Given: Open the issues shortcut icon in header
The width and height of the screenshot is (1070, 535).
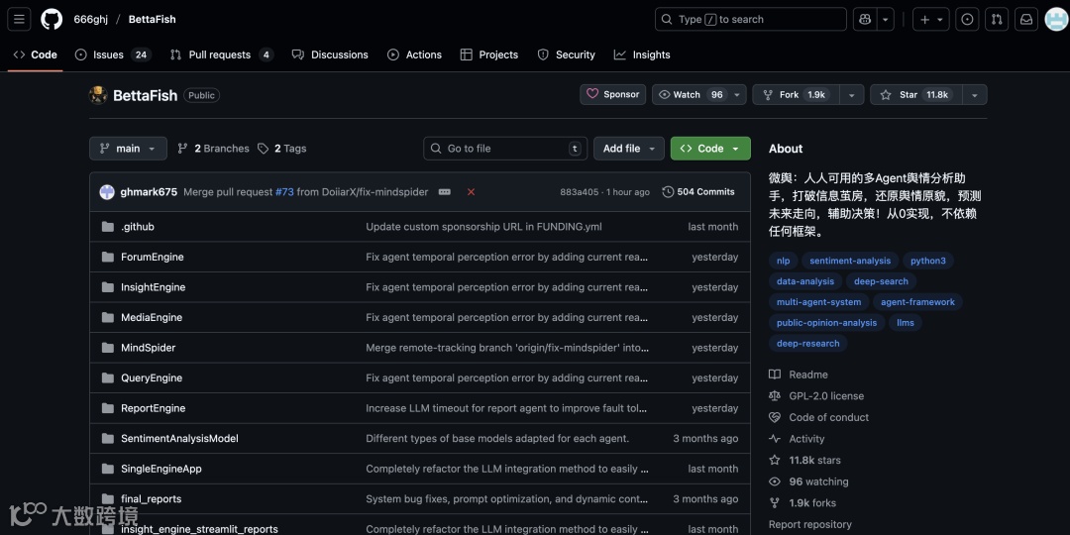Looking at the screenshot, I should (967, 19).
